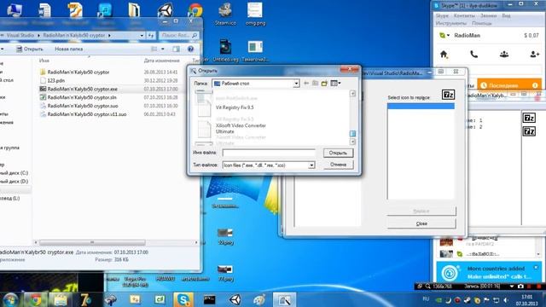The image size is (546, 307).
Task: Select file 123.pdn in Explorer
Action: tap(56, 80)
